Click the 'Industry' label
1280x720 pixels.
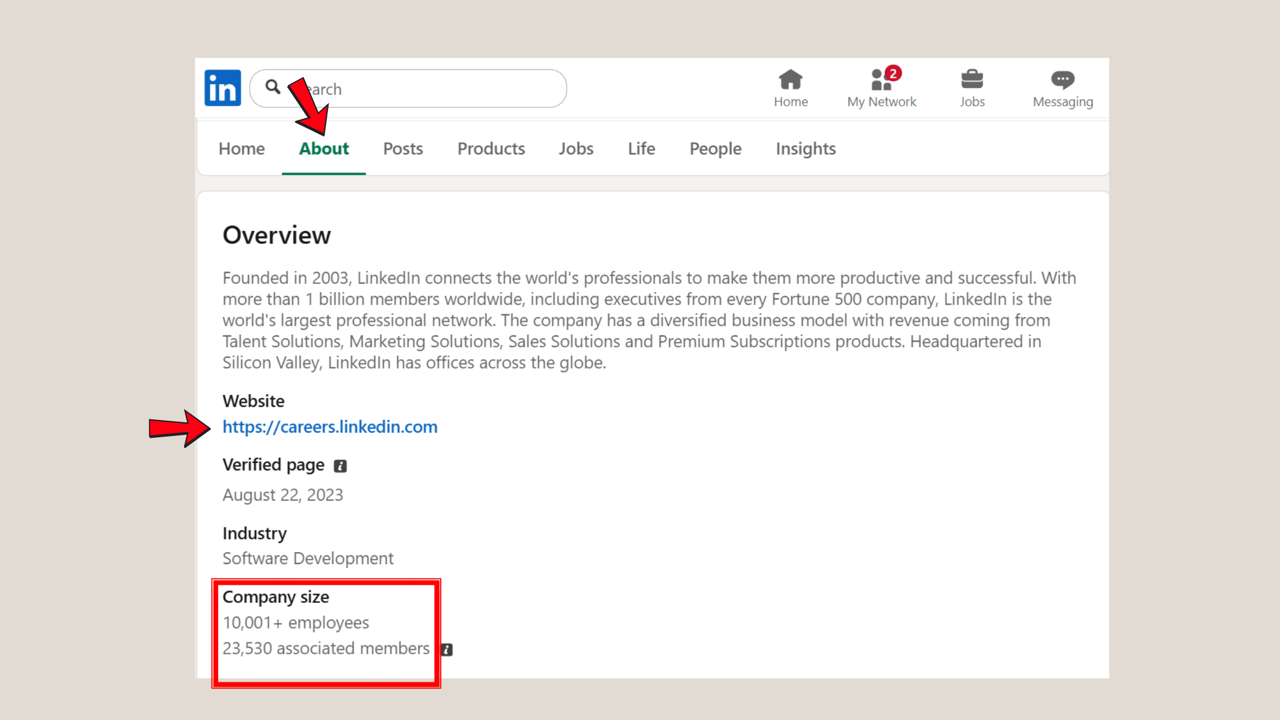tap(255, 534)
